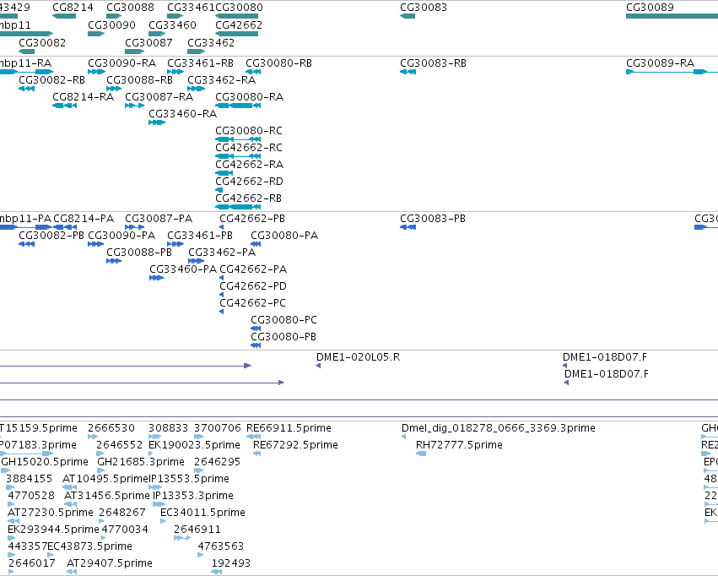The image size is (718, 576).
Task: Click transcript CG30088-RB
Action: pyautogui.click(x=140, y=79)
